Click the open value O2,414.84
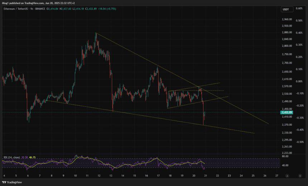The image size is (308, 186). coord(52,9)
